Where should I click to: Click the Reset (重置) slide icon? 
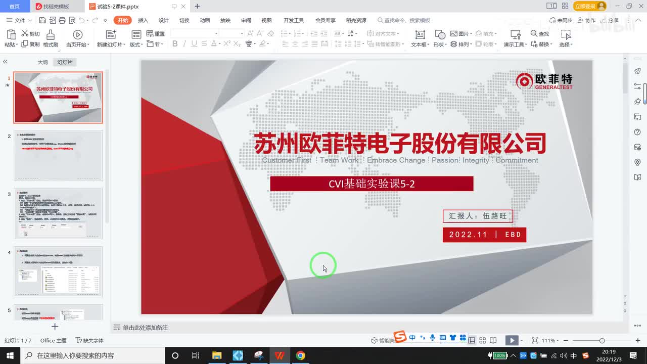tap(150, 33)
